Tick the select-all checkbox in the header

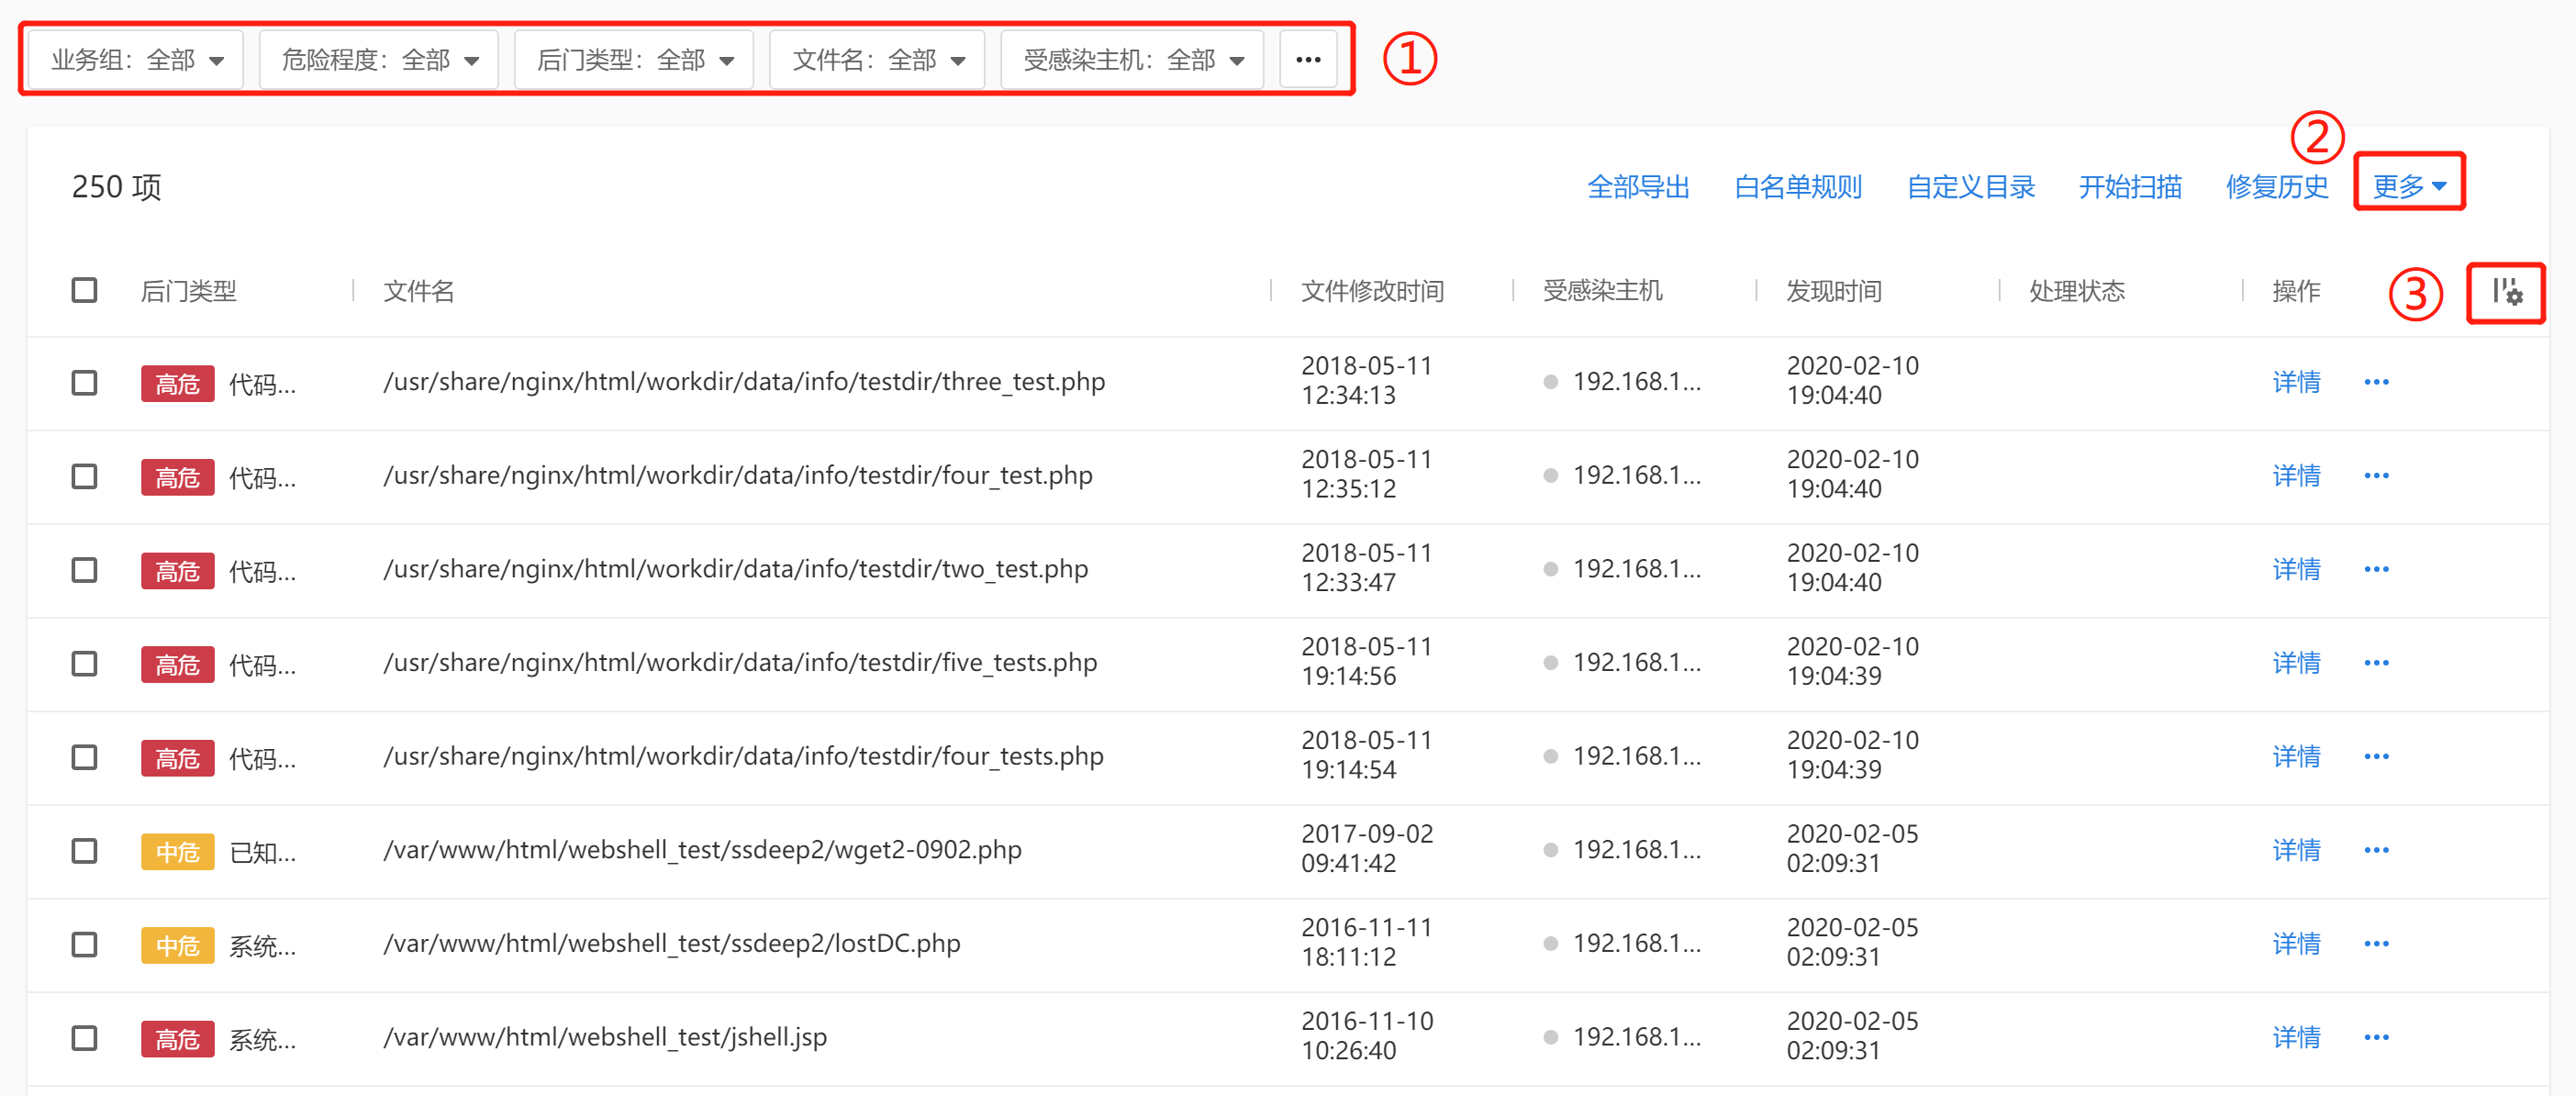tap(85, 290)
